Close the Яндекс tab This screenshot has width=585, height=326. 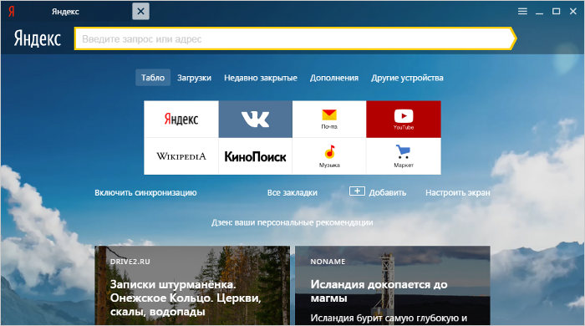coord(140,11)
